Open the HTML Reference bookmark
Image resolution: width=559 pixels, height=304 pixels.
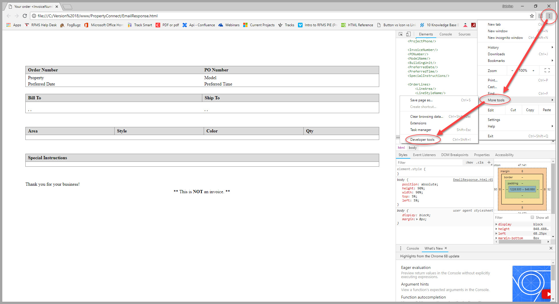357,25
